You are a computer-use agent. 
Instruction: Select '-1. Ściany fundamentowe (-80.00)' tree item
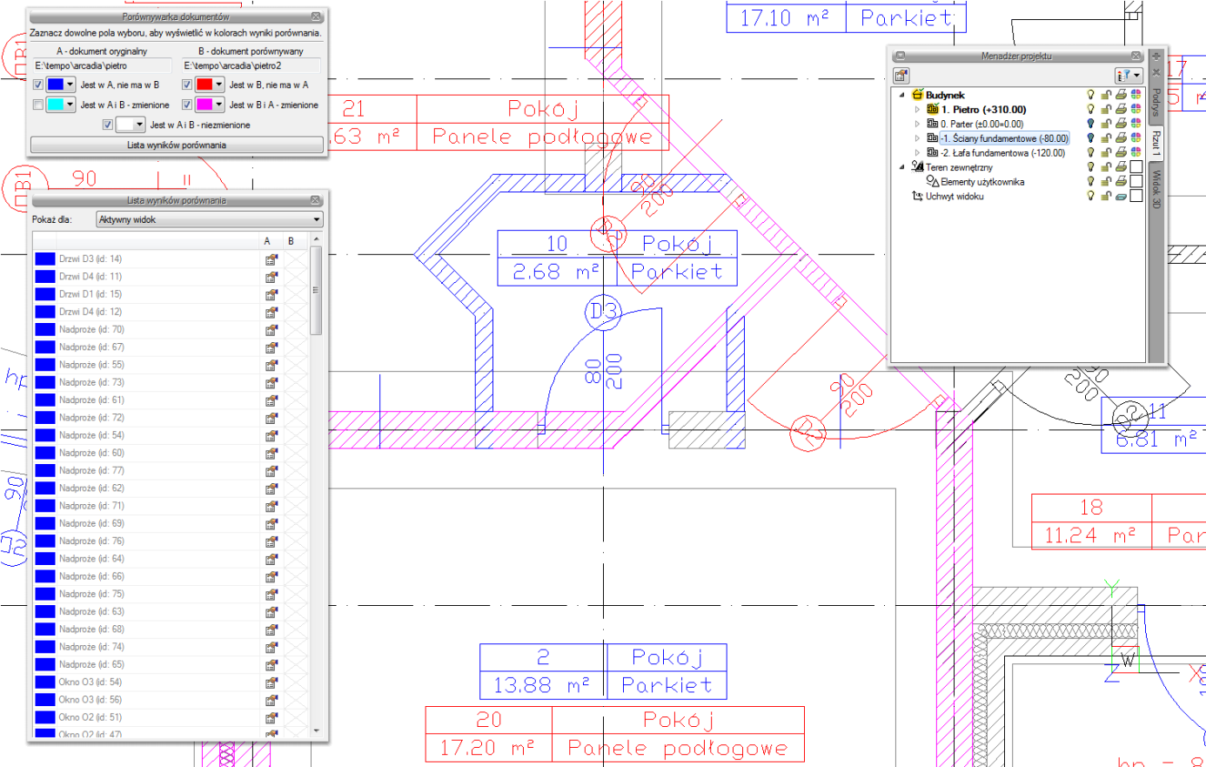tap(1004, 138)
